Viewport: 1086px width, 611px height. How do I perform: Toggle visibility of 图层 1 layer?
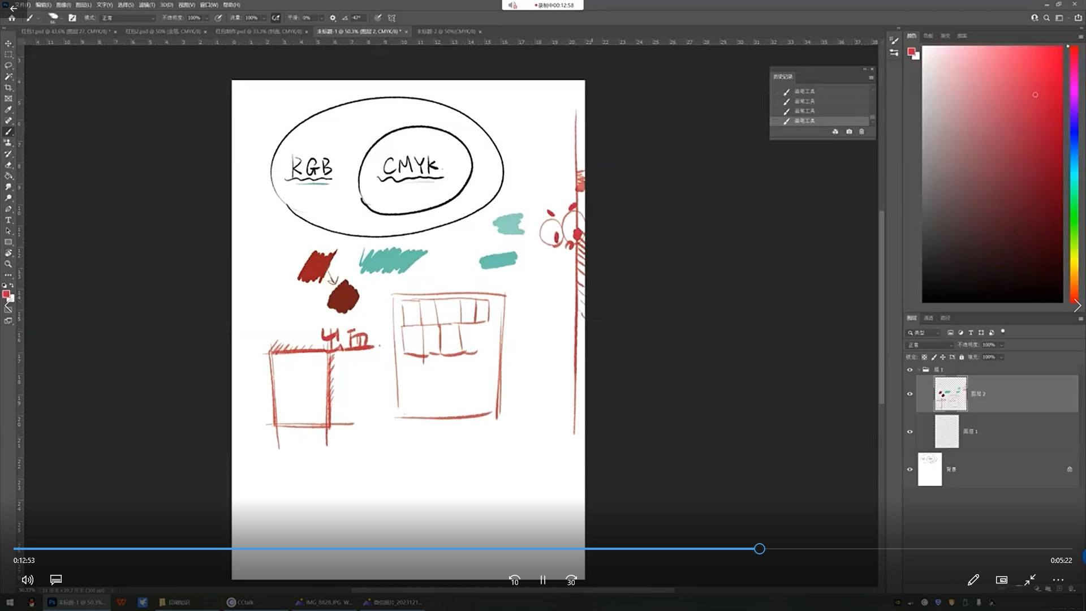[x=910, y=432]
